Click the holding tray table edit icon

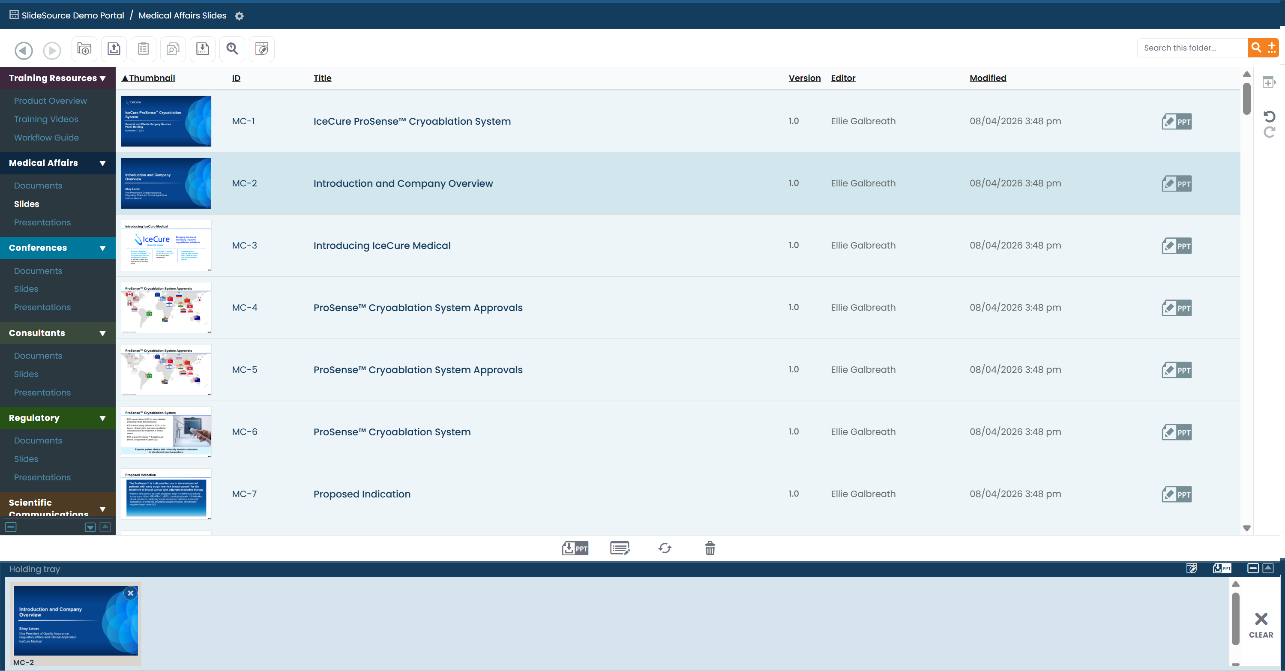(x=1192, y=568)
